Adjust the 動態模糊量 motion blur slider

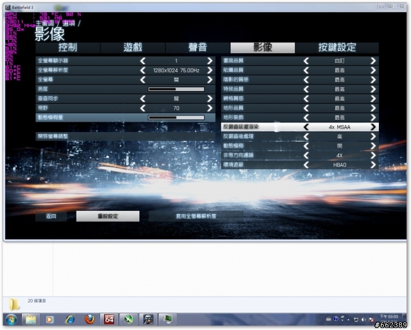click(176, 117)
